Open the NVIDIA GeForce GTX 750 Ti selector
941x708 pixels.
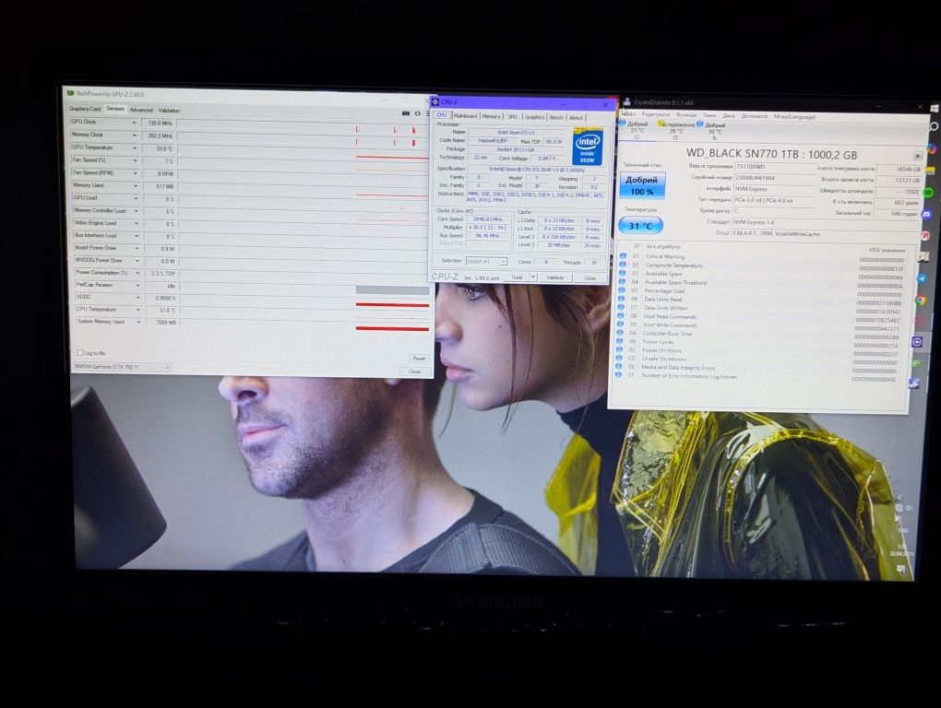(122, 366)
